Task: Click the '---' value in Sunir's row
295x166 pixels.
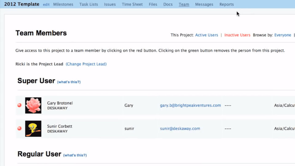Action: click(228, 129)
